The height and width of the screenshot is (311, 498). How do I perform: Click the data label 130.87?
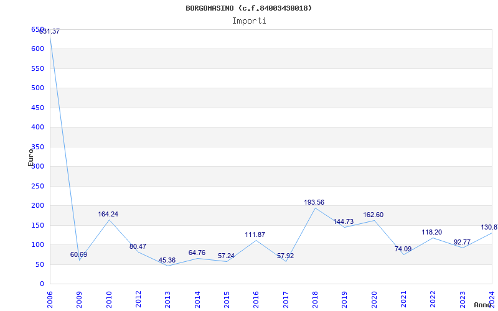pos(489,227)
